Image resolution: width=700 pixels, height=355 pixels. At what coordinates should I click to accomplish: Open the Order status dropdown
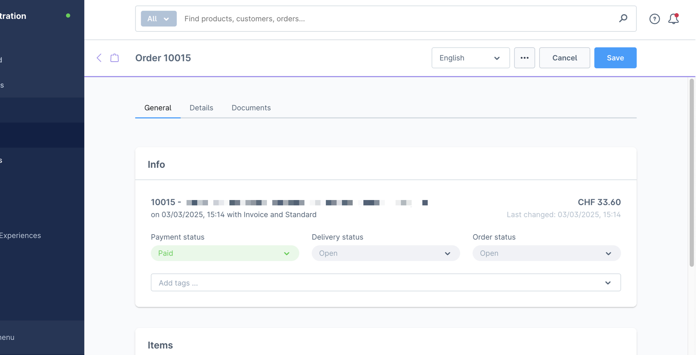pos(546,253)
